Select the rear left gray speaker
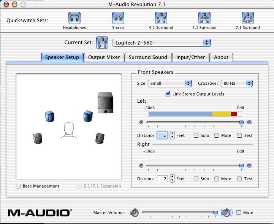Image resolution: width=274 pixels, height=224 pixels. pos(38,138)
